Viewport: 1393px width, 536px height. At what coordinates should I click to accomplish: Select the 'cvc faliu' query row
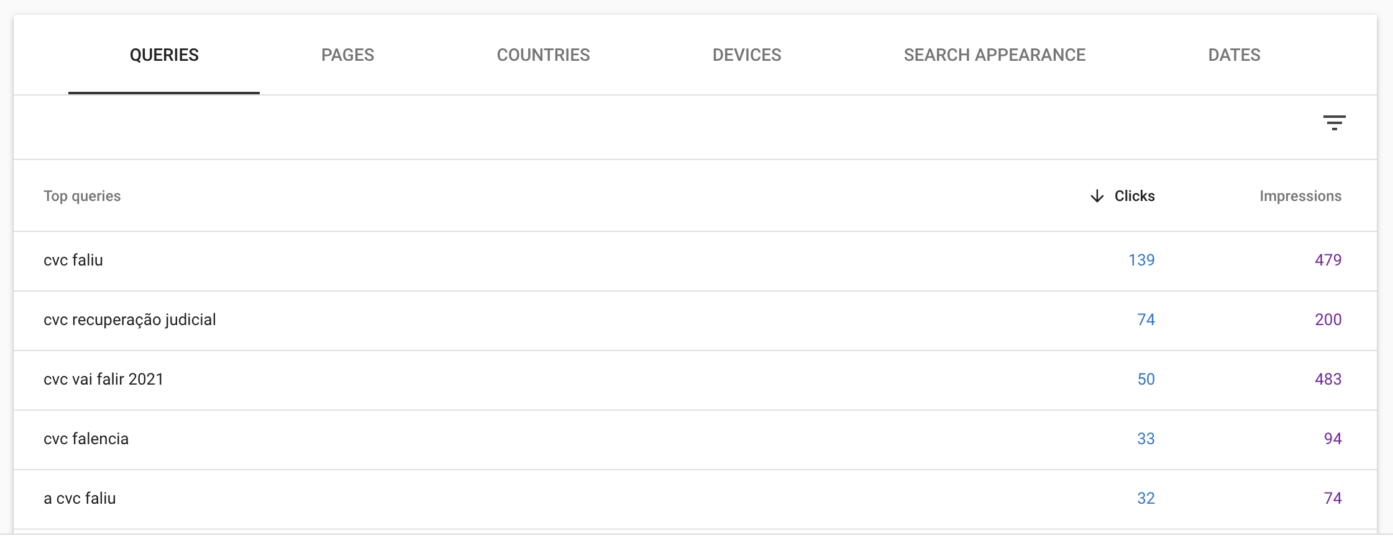click(695, 261)
